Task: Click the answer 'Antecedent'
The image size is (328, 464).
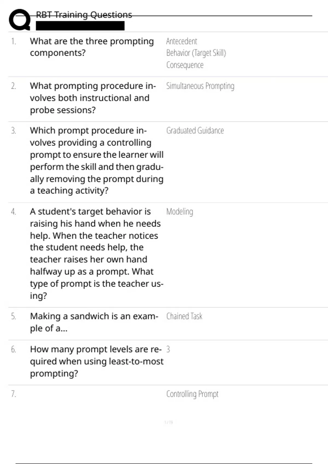Action: pyautogui.click(x=181, y=41)
